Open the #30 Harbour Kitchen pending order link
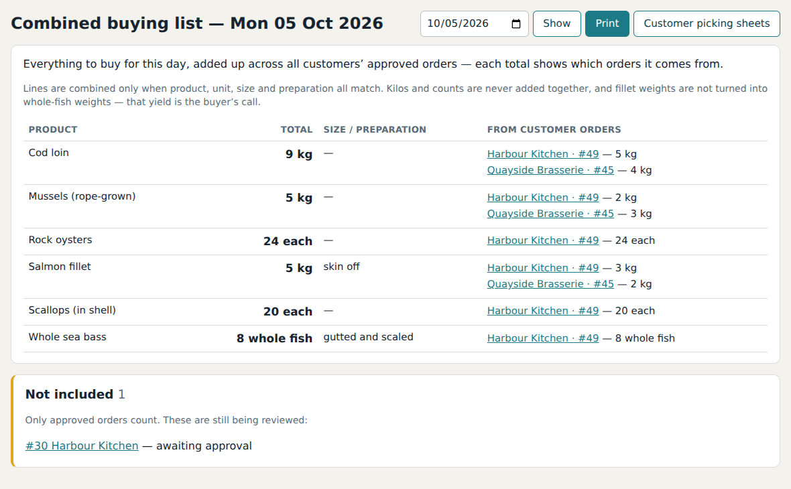Screen dimensions: 791x489 tap(82, 445)
